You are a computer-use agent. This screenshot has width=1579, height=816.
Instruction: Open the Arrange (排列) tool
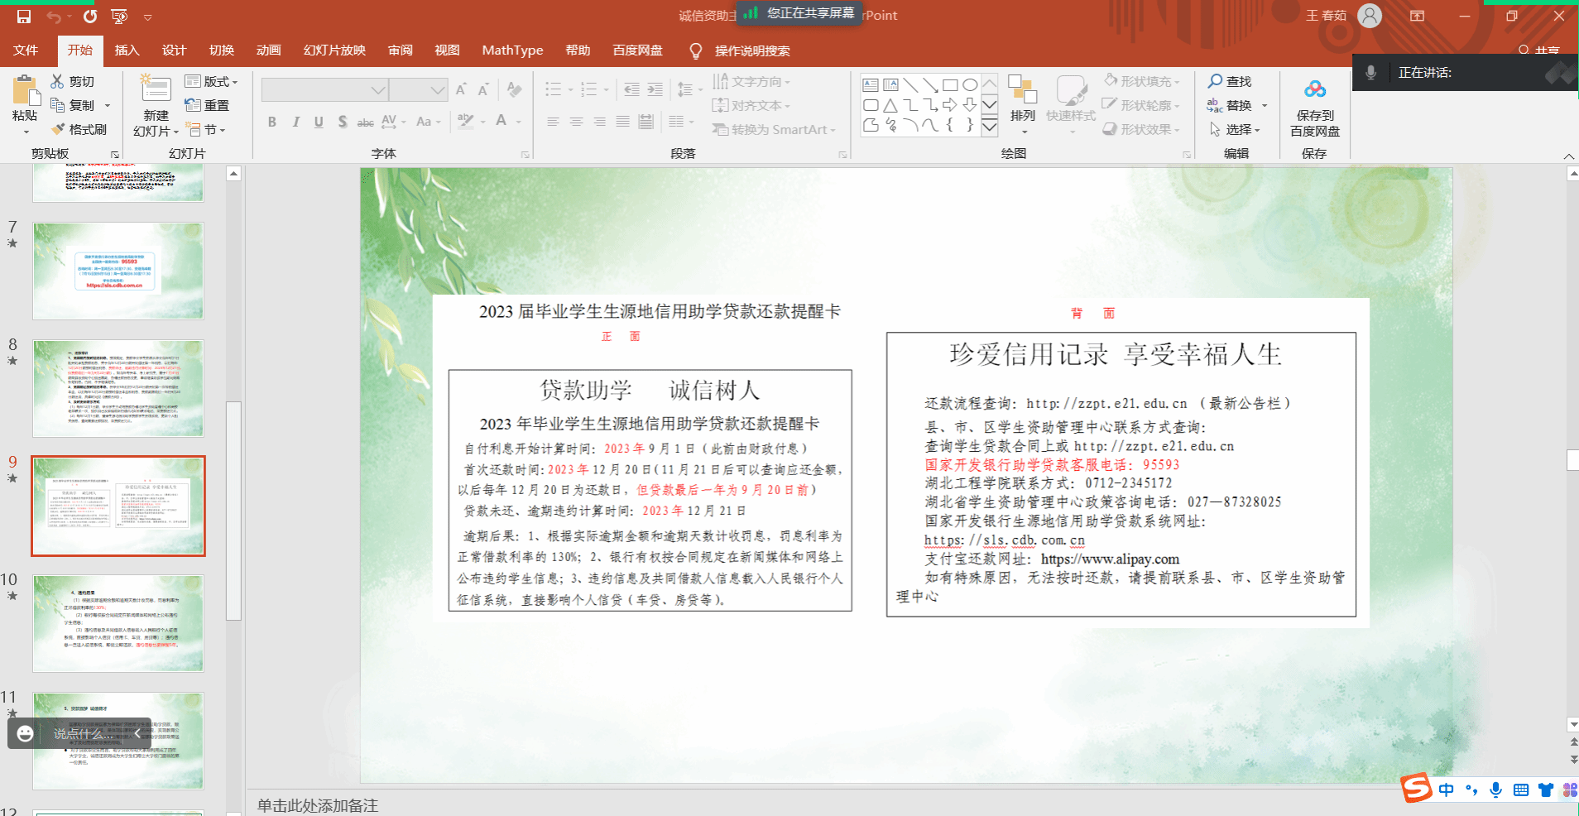click(1023, 99)
